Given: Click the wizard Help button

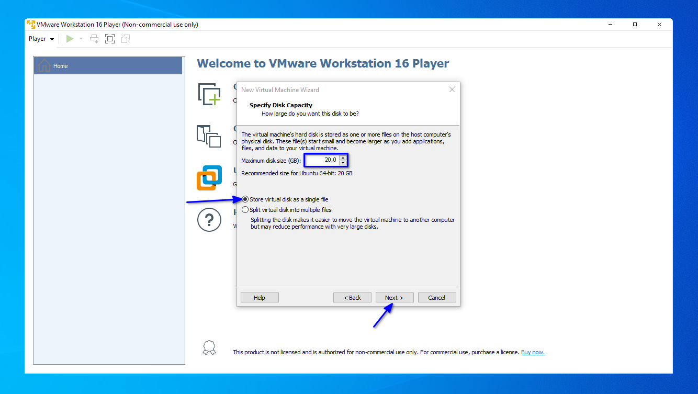Looking at the screenshot, I should tap(260, 298).
